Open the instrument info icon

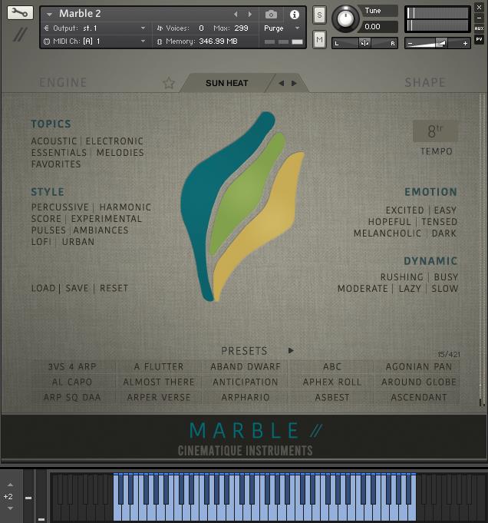[x=295, y=15]
